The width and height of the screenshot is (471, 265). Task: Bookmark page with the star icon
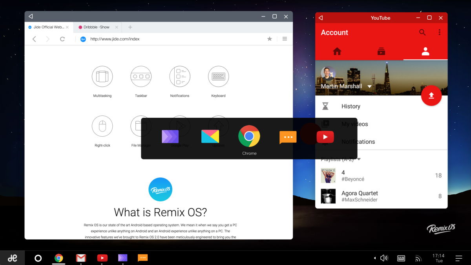(x=270, y=39)
